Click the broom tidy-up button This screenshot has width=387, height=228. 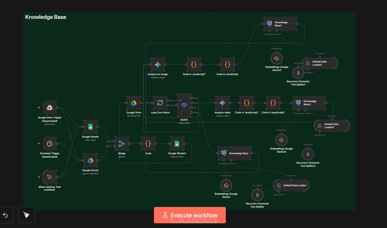coord(26,215)
